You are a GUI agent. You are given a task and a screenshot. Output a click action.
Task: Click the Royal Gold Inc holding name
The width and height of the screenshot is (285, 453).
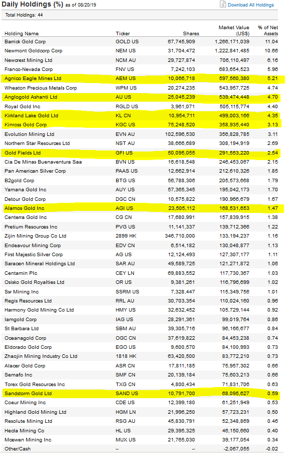pos(23,107)
